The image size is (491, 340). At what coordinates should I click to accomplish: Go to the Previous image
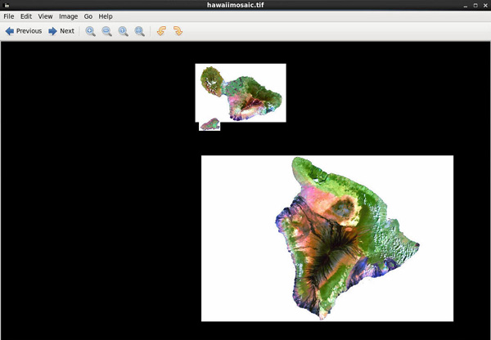click(x=24, y=31)
